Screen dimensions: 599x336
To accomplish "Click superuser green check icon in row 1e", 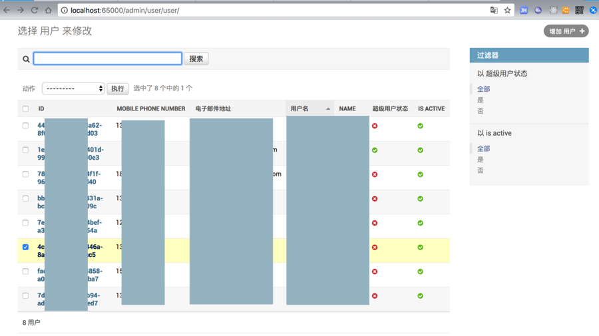I will coord(375,150).
